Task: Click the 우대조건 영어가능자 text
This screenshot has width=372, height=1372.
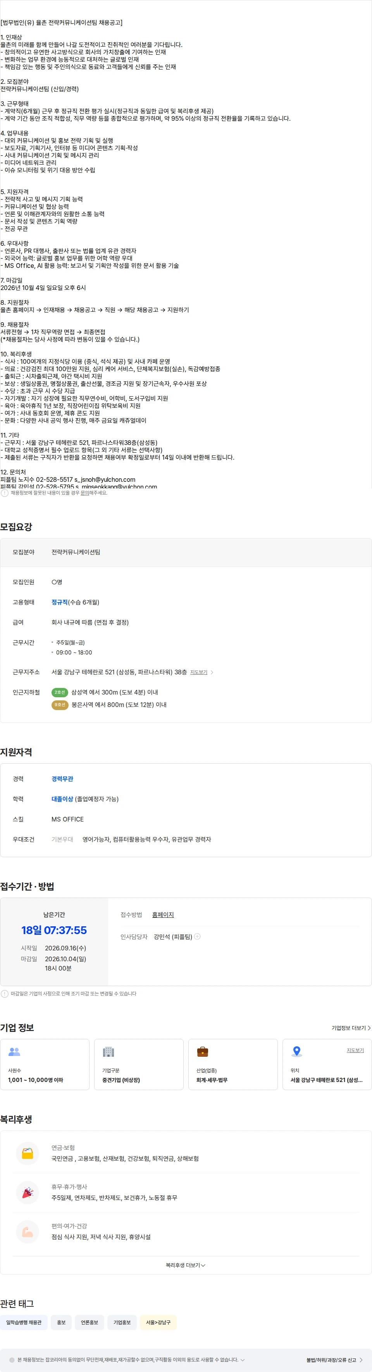Action: (x=146, y=839)
